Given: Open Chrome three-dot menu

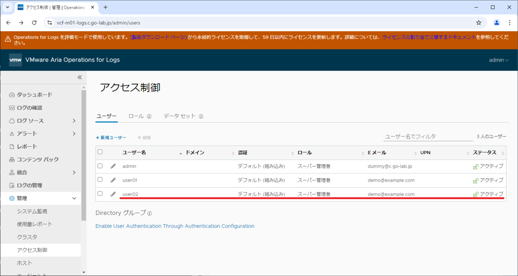Looking at the screenshot, I should click(509, 22).
